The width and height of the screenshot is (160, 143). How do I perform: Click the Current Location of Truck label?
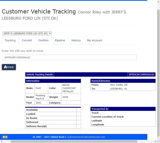[107, 117]
